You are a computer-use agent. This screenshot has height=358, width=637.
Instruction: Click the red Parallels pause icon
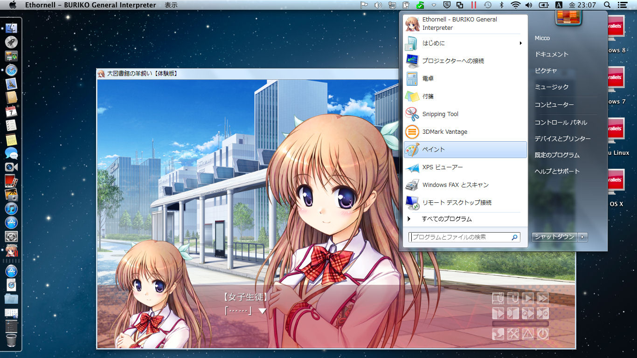pyautogui.click(x=474, y=5)
